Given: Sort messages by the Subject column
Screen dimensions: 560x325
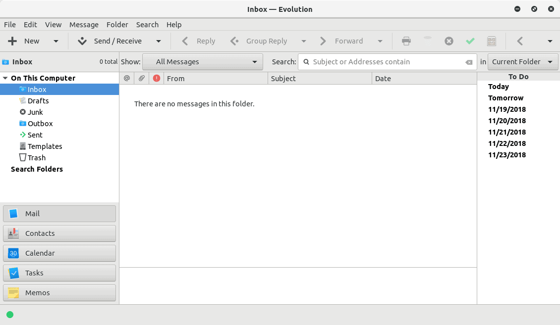Looking at the screenshot, I should [320, 78].
